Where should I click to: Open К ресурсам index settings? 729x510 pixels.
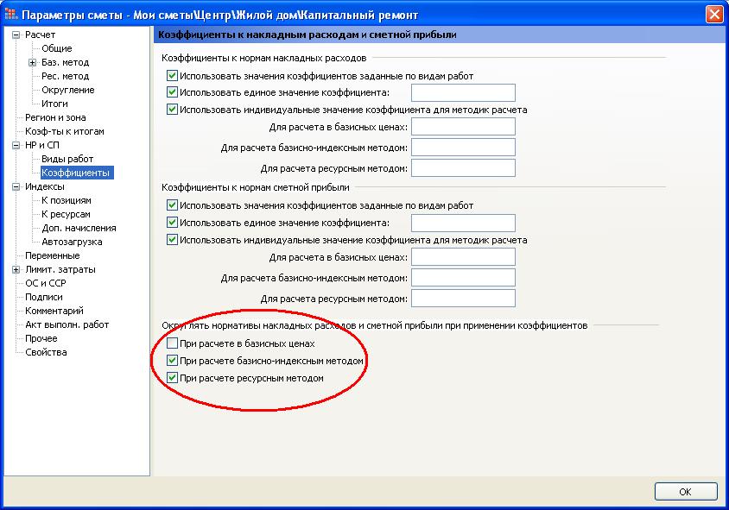click(x=66, y=214)
